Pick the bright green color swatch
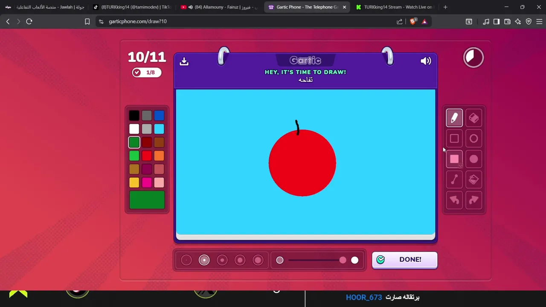The width and height of the screenshot is (546, 307). (134, 156)
